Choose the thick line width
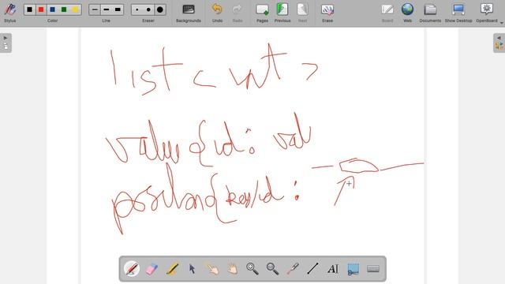Image resolution: width=505 pixels, height=284 pixels. [118, 9]
